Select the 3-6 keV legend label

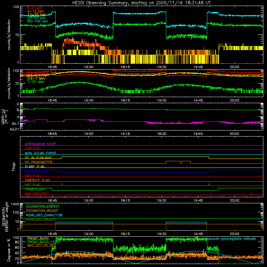tap(35, 8)
